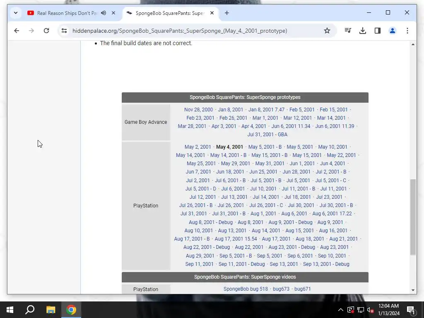Open the media control icon in toolbar
This screenshot has height=318, width=424.
348,31
